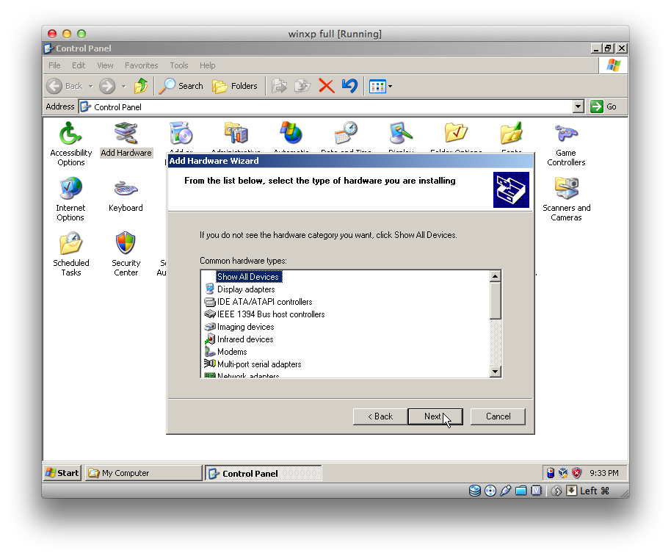The height and width of the screenshot is (556, 671).
Task: Open the Tools menu
Action: [179, 65]
